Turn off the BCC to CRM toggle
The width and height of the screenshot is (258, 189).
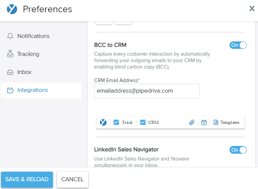(x=238, y=45)
